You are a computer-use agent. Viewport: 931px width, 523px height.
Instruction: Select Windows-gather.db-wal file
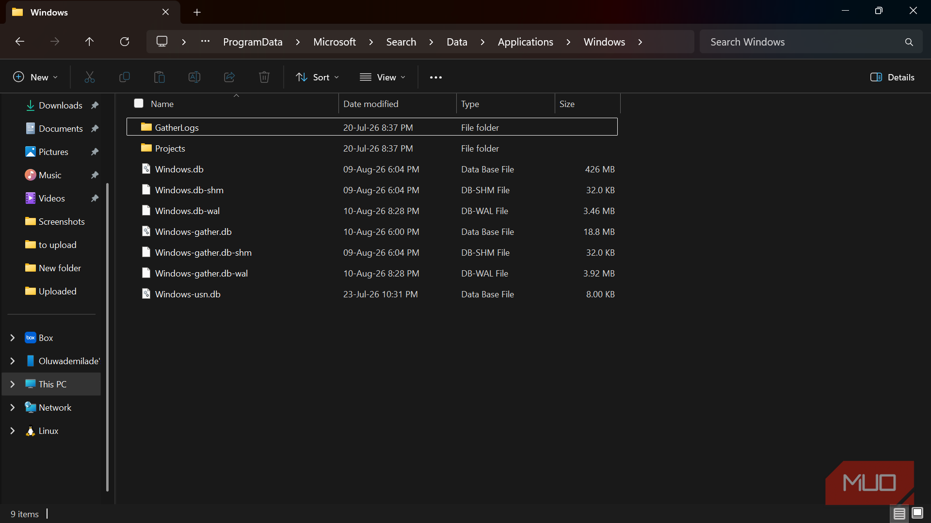tap(372, 273)
